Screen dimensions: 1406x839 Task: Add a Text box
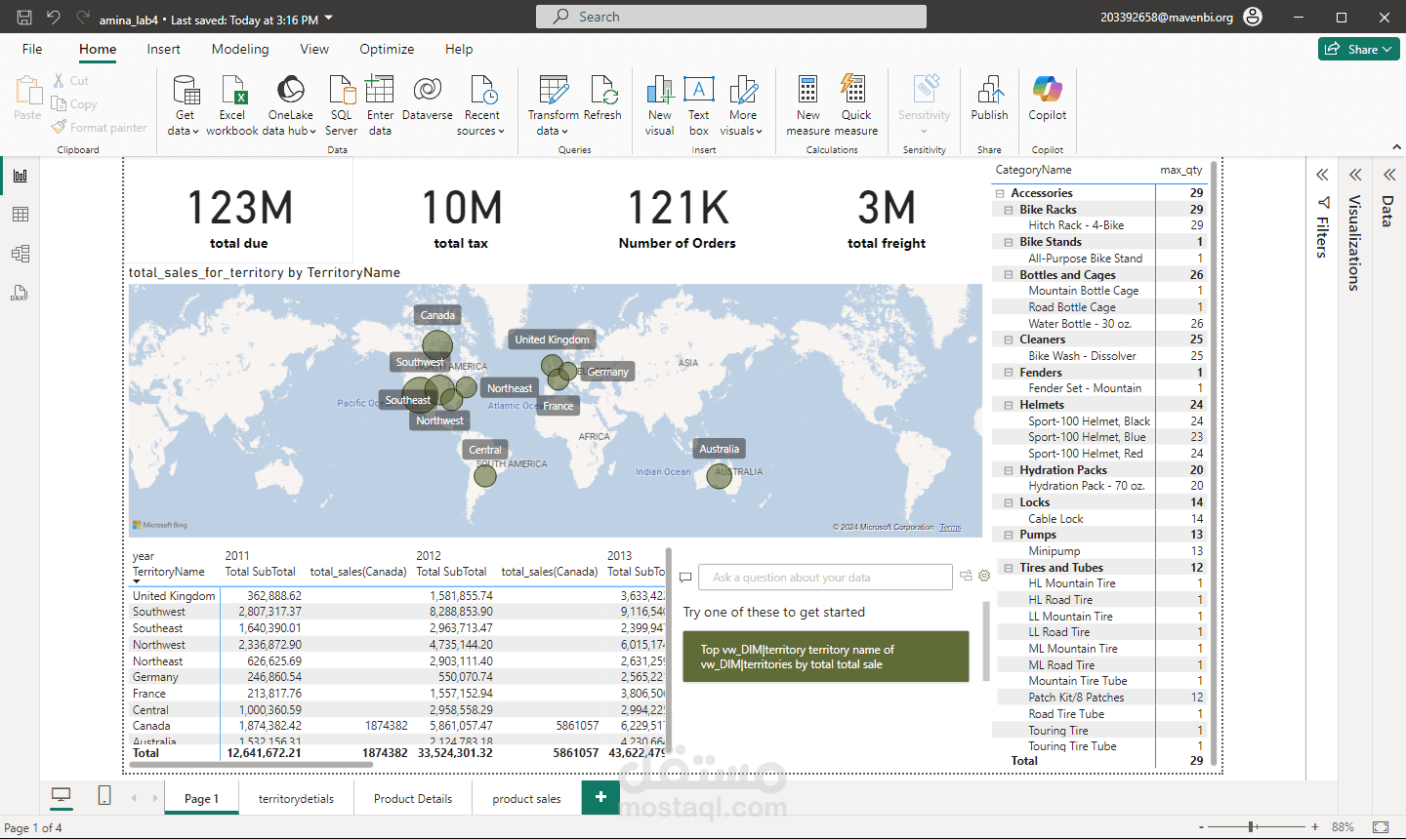699,105
